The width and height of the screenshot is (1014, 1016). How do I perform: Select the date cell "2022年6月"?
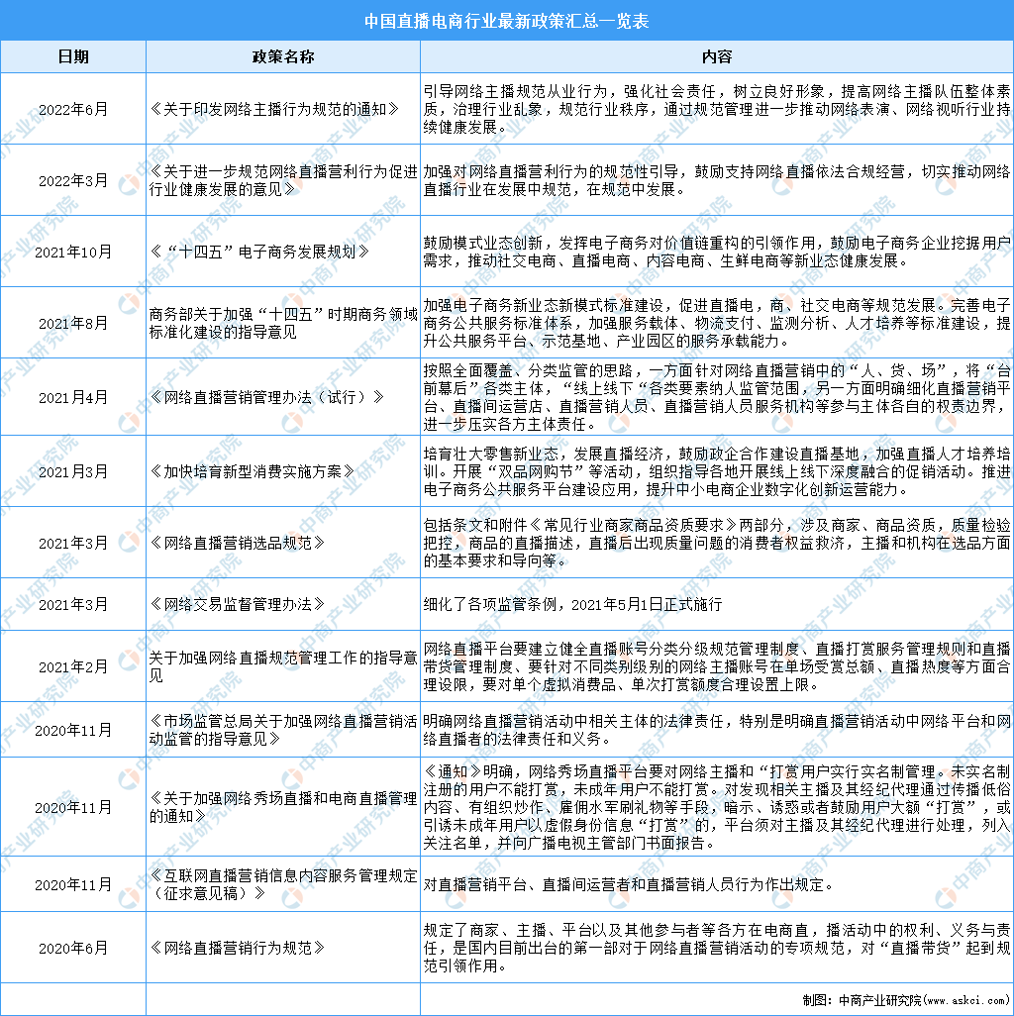point(73,109)
